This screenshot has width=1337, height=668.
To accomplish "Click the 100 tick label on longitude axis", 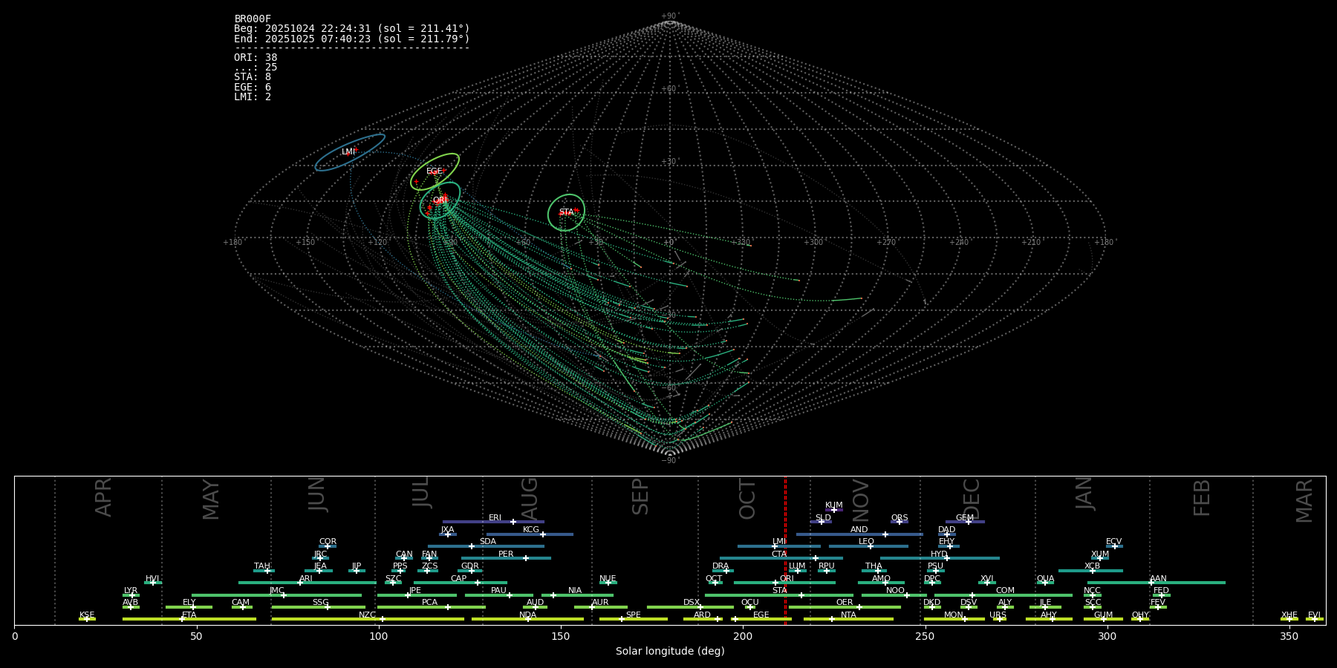I will point(379,637).
